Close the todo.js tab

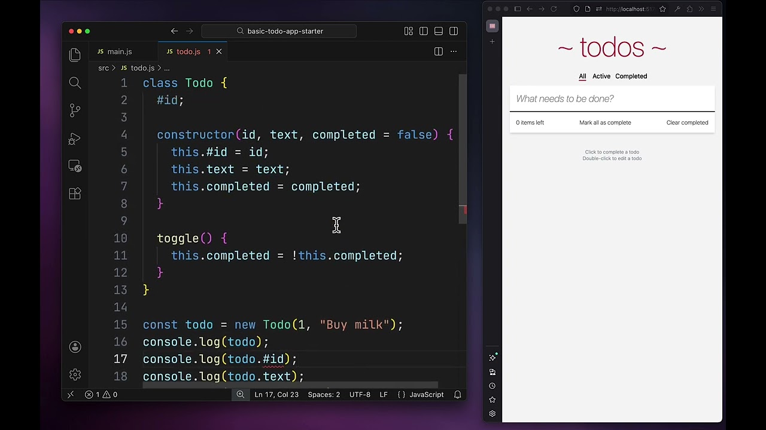(219, 51)
